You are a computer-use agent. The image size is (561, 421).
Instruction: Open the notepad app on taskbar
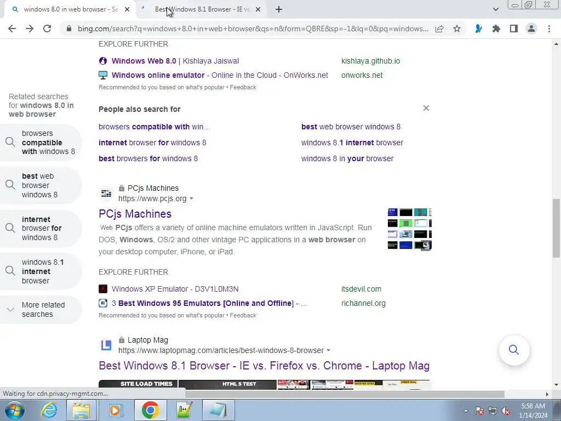pyautogui.click(x=218, y=410)
